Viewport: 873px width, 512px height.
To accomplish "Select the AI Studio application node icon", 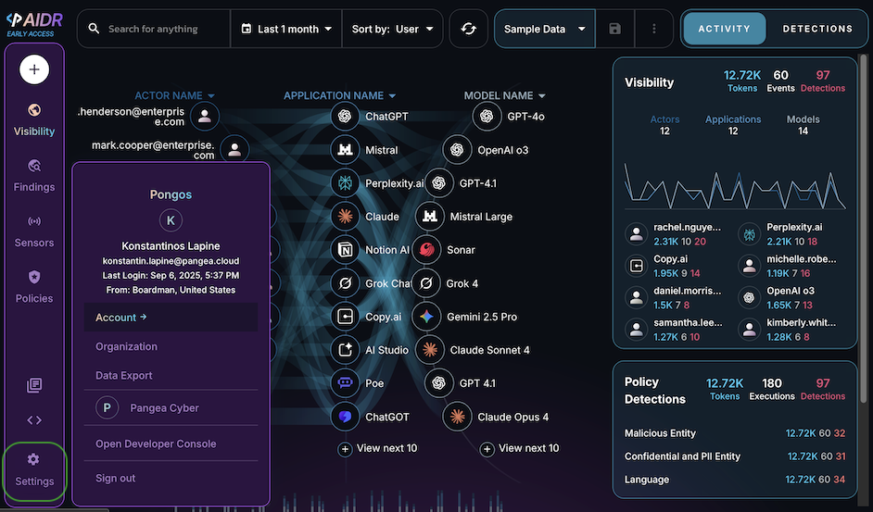I will (345, 350).
